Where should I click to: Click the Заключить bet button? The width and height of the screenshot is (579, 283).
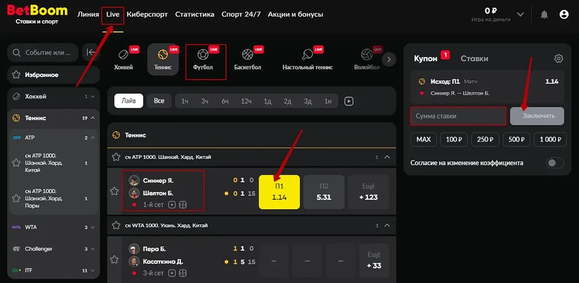(x=537, y=116)
